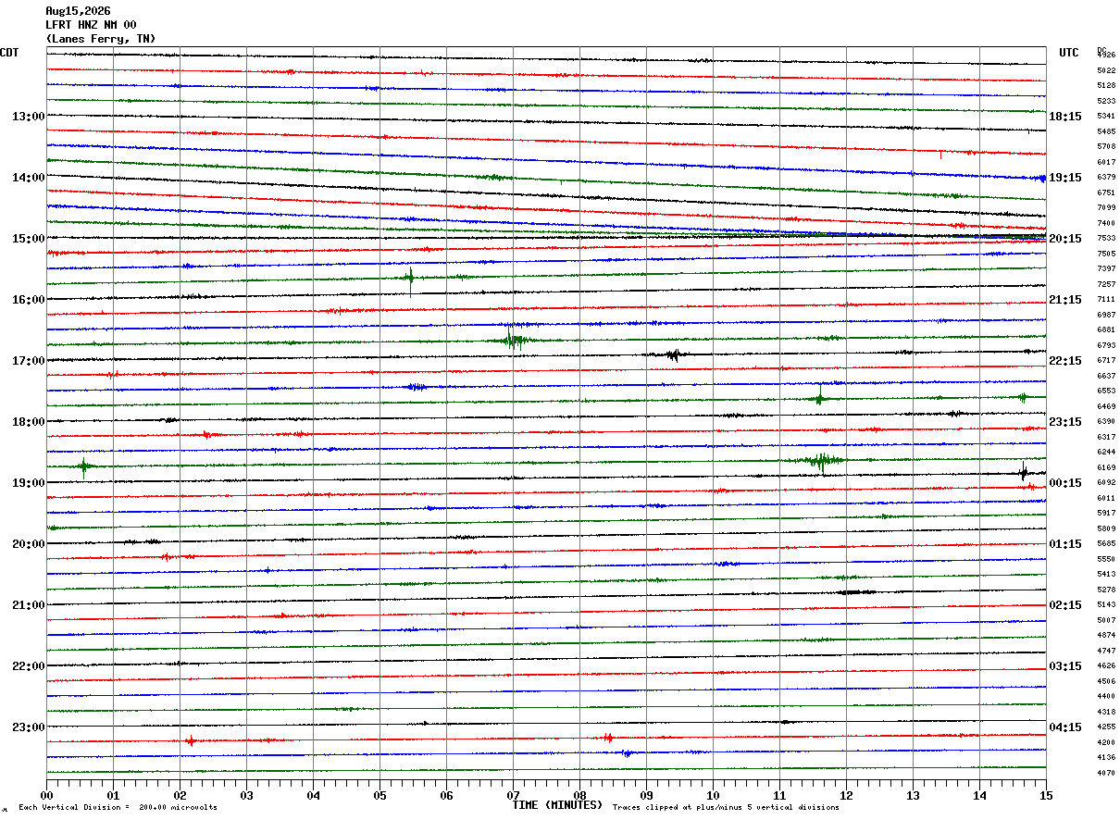This screenshot has height=820, width=1120.
Task: Click the 23:15 UTC time label
Action: point(1065,422)
